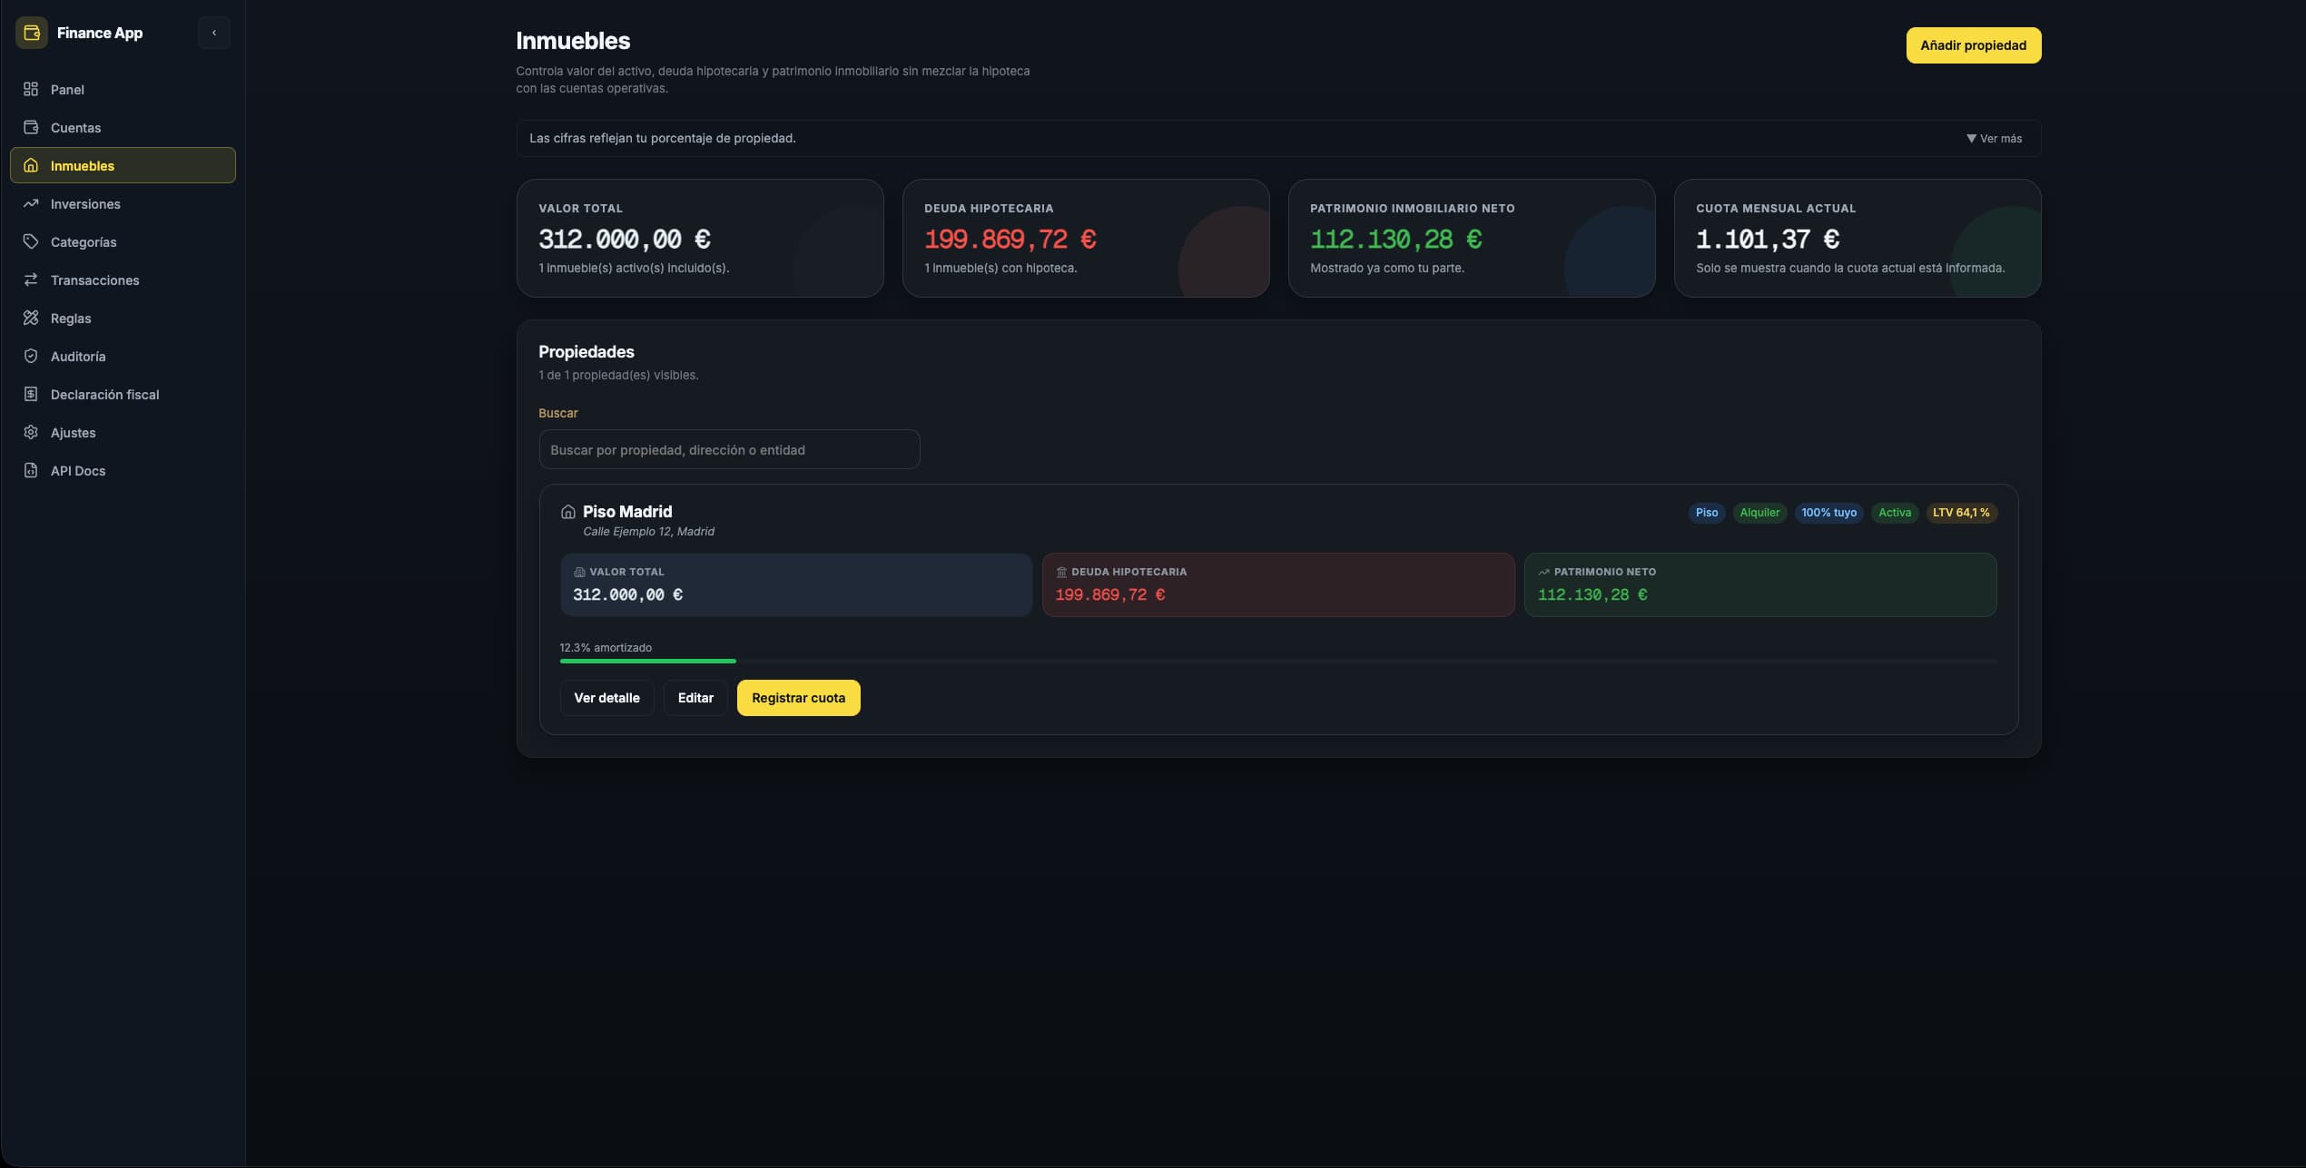
Task: Click the Finance App wallet logo icon
Action: (x=32, y=33)
